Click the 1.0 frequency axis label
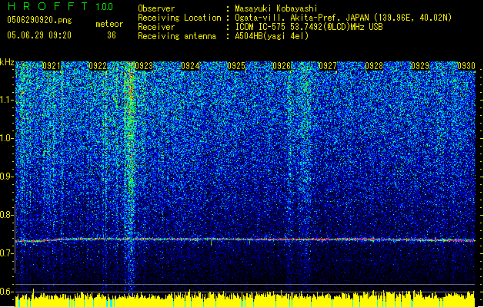This screenshot has width=484, height=307. (x=7, y=138)
